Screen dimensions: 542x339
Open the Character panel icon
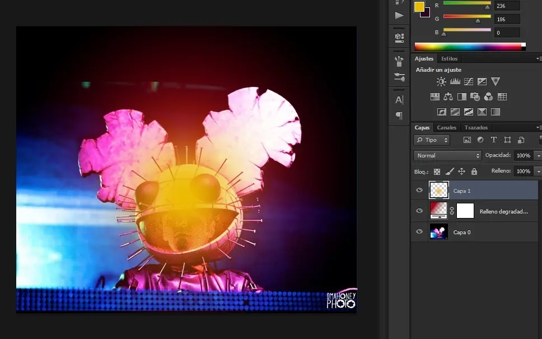pyautogui.click(x=399, y=100)
